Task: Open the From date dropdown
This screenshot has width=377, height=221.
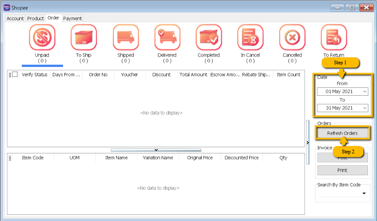Action: pos(365,92)
